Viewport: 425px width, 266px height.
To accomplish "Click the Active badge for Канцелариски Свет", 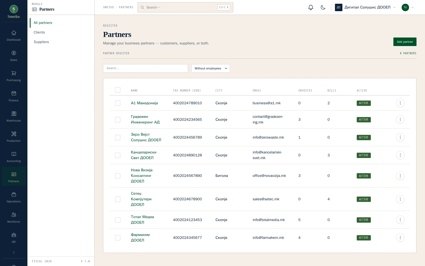I will [x=364, y=155].
